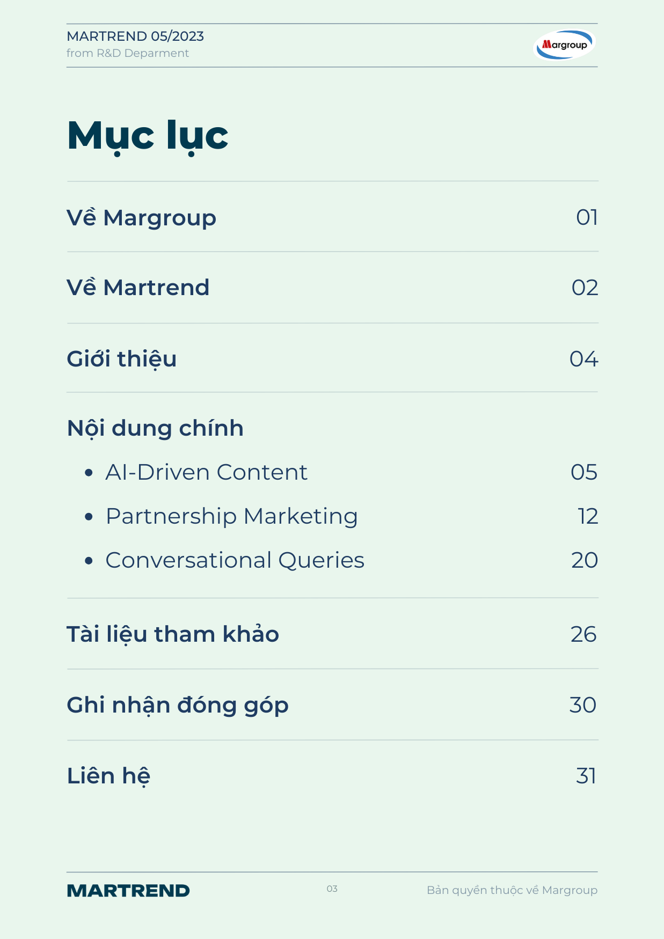Go to the "Về Martrend" section

[138, 288]
